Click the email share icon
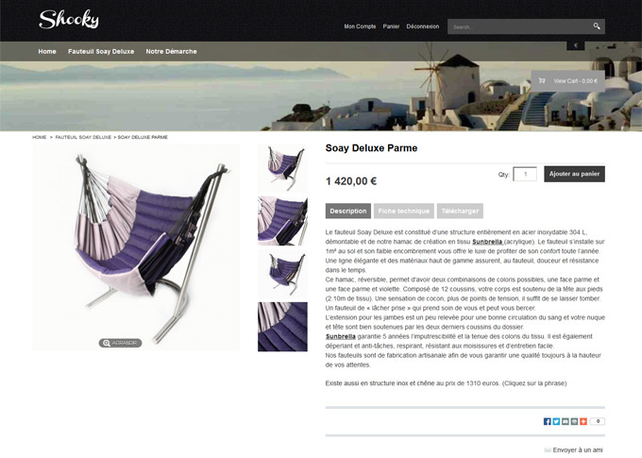 click(x=565, y=421)
